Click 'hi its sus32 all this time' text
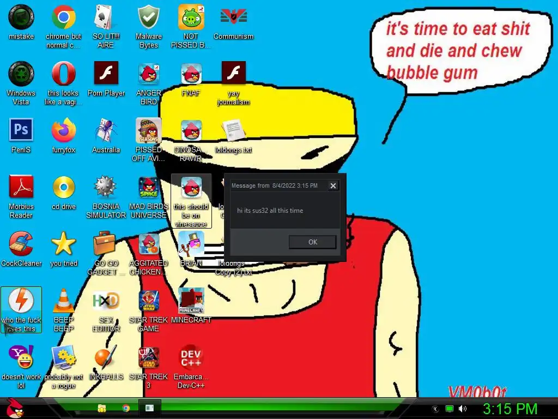Screen dimensions: 558x419 tap(270, 211)
